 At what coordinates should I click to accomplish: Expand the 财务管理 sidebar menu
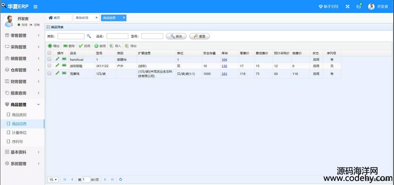click(x=22, y=81)
